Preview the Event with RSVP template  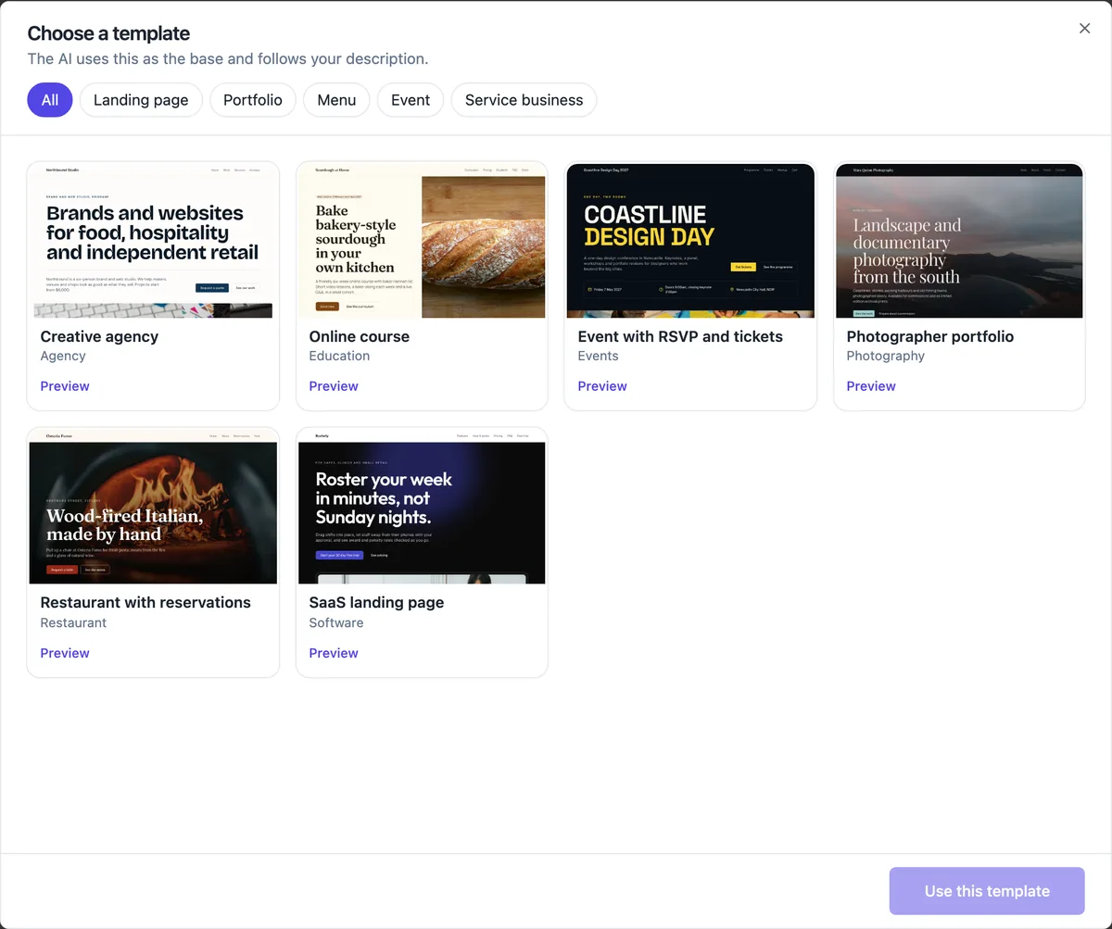[602, 386]
